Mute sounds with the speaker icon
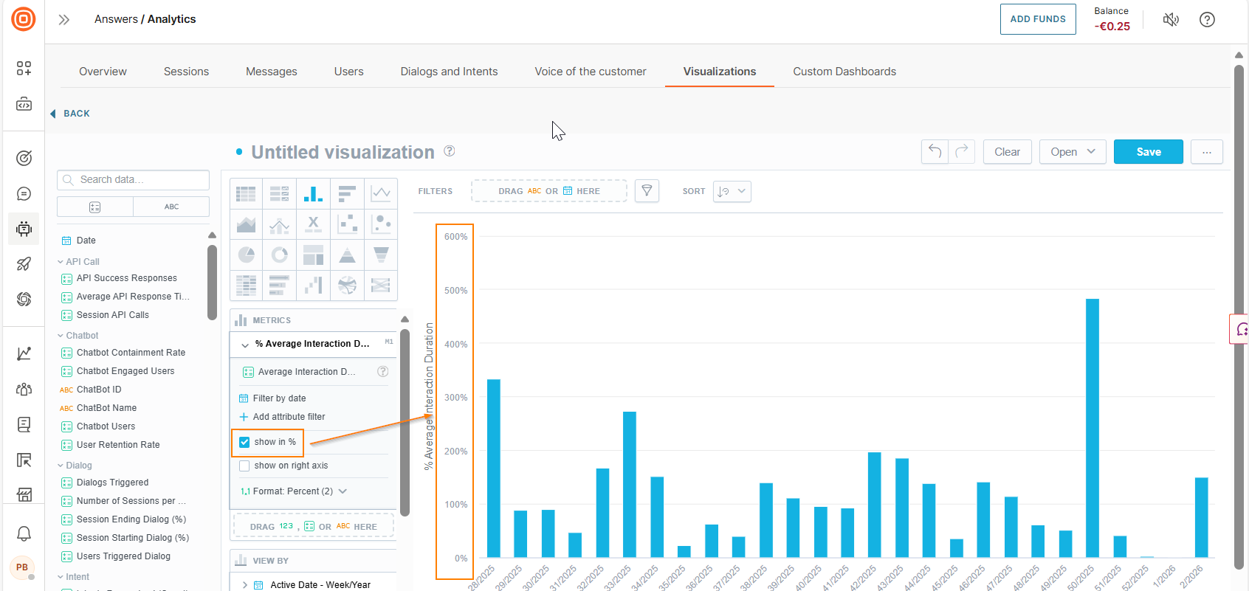 [x=1171, y=20]
